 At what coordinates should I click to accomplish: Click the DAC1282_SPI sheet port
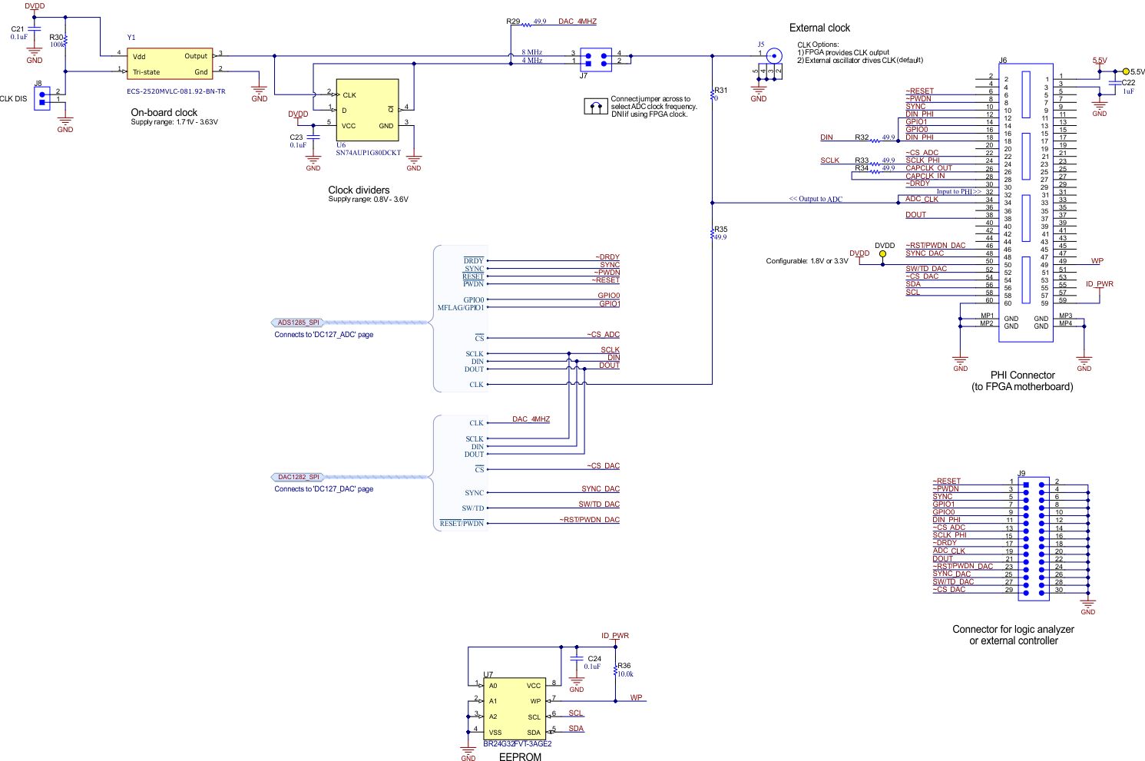click(298, 477)
